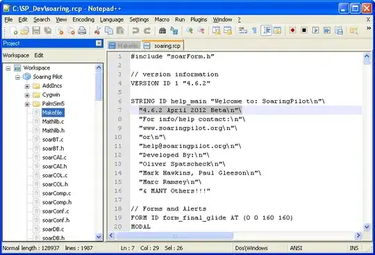Open the Plugins menu

[x=199, y=19]
